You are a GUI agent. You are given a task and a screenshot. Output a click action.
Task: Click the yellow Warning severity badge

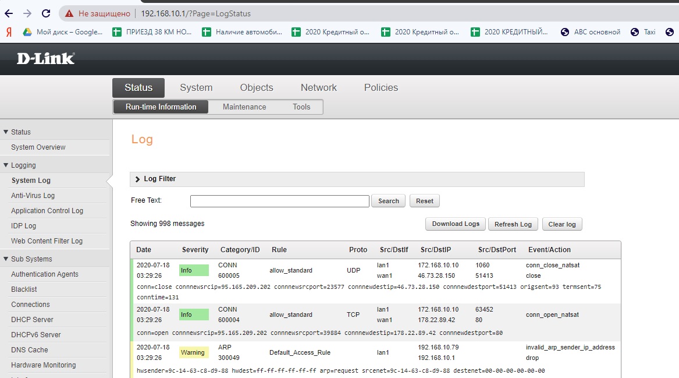point(193,352)
